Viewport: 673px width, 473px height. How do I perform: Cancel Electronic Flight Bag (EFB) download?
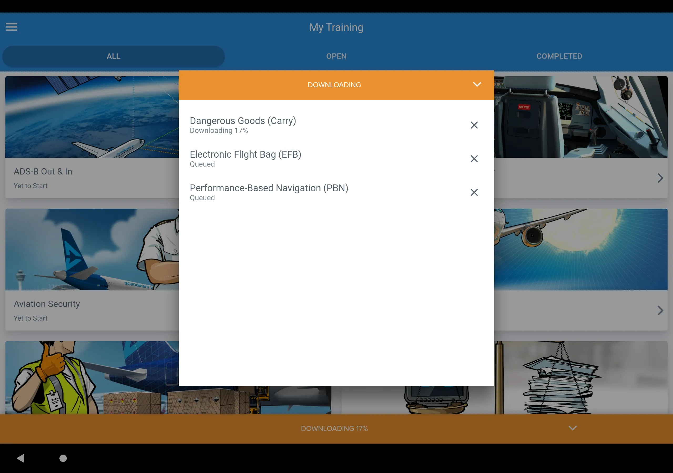coord(474,158)
